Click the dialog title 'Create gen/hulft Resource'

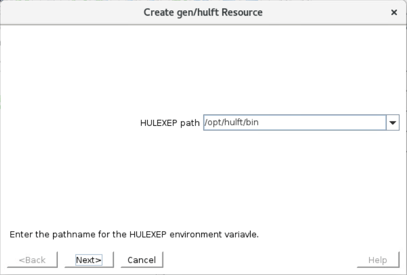tap(203, 12)
